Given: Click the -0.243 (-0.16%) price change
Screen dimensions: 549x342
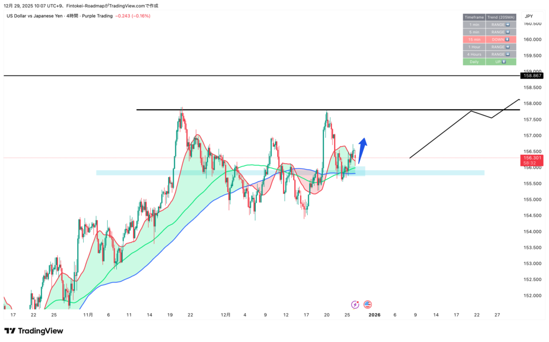Looking at the screenshot, I should pyautogui.click(x=133, y=16).
